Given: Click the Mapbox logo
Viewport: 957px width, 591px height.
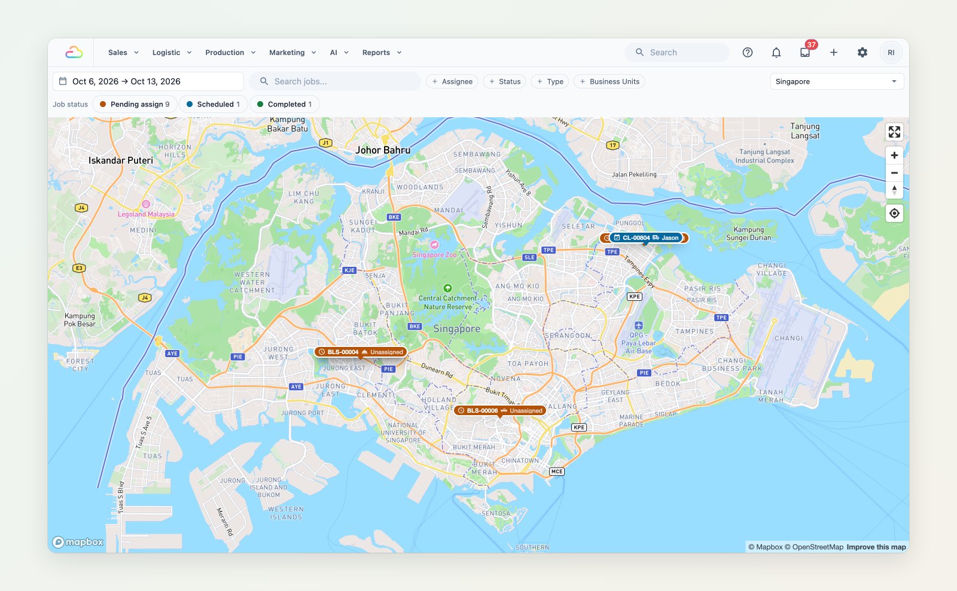Looking at the screenshot, I should pyautogui.click(x=78, y=542).
